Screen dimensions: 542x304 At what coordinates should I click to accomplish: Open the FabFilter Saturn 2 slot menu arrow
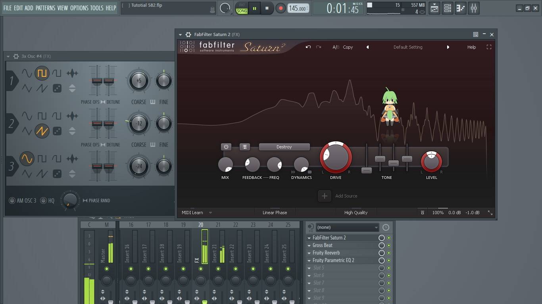[309, 238]
